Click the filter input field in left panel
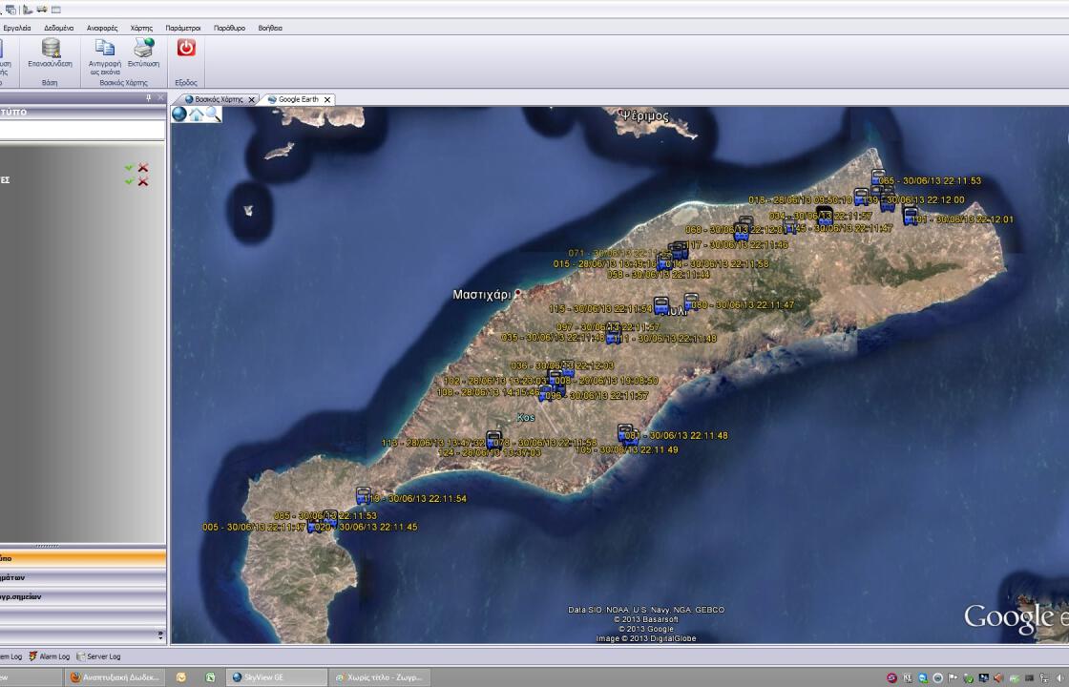The height and width of the screenshot is (687, 1069). 82,130
